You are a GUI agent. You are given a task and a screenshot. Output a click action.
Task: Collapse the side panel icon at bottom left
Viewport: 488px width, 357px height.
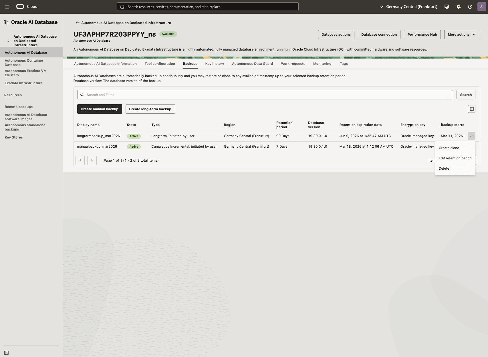pos(7,353)
